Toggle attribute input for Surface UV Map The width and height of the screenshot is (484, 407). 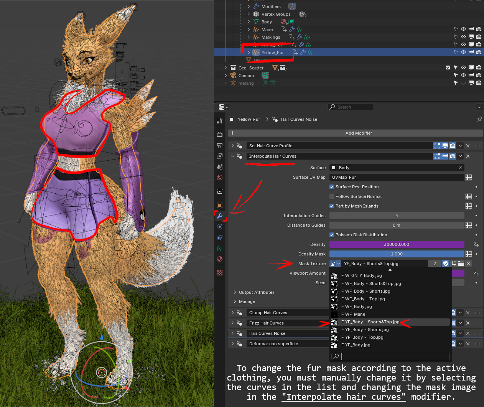[469, 177]
